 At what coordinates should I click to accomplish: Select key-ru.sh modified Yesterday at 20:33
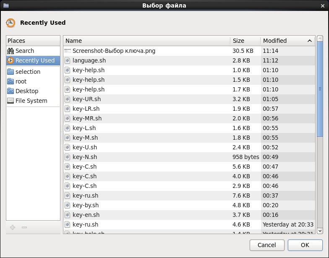(x=189, y=224)
